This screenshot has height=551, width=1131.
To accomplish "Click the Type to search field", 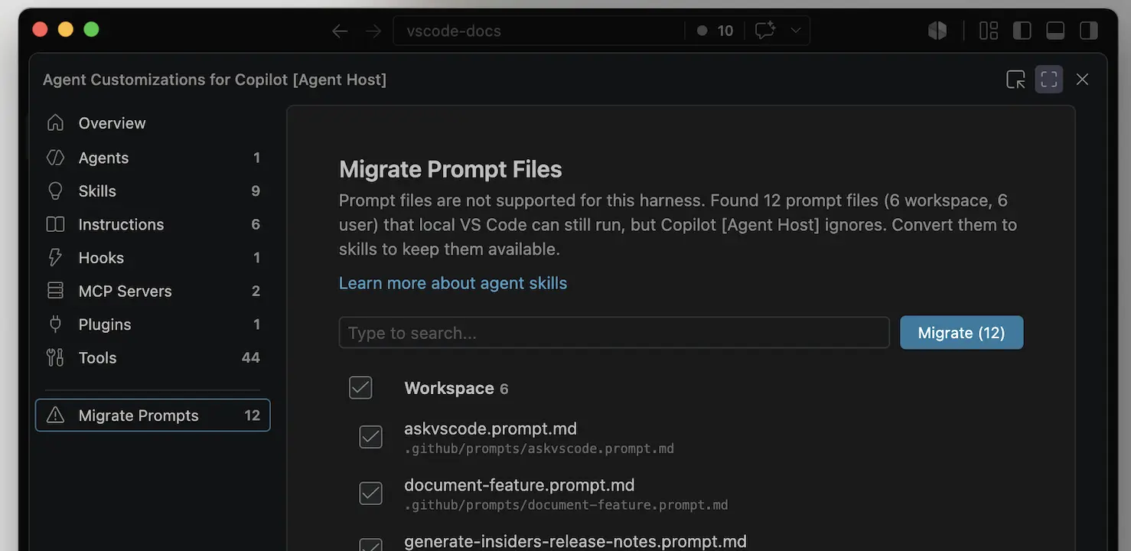I will pyautogui.click(x=614, y=333).
